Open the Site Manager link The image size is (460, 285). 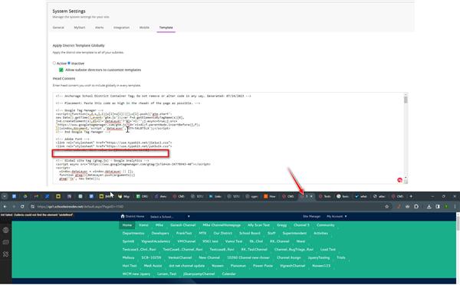pos(311,216)
